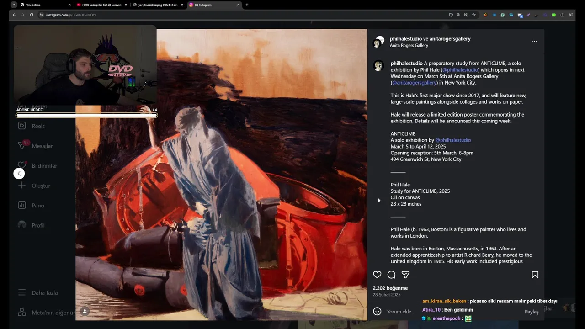Image resolution: width=585 pixels, height=329 pixels.
Task: Click the orange flame extension icon
Action: pos(486,15)
